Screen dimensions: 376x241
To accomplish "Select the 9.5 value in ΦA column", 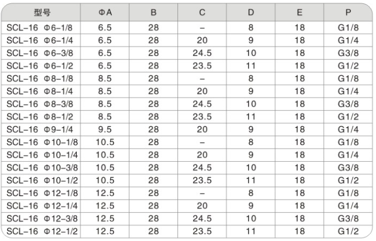I will [x=105, y=130].
